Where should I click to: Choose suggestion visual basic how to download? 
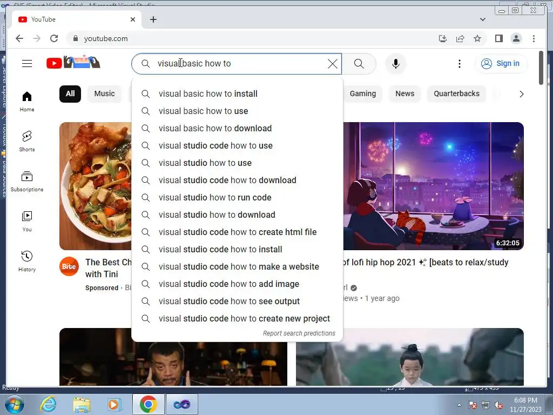pos(237,129)
